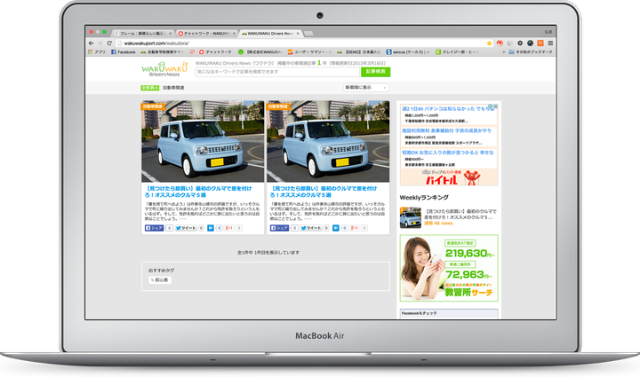The width and height of the screenshot is (640, 377).
Task: Click the orange square extension icon
Action: [540, 43]
